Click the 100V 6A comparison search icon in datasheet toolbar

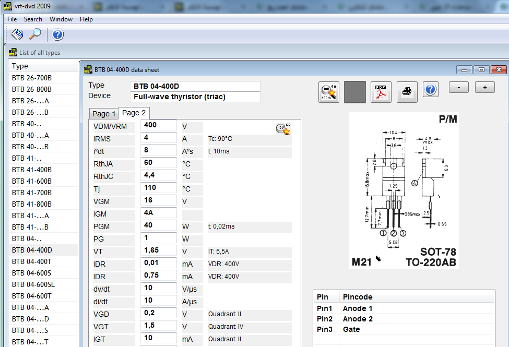[x=328, y=92]
